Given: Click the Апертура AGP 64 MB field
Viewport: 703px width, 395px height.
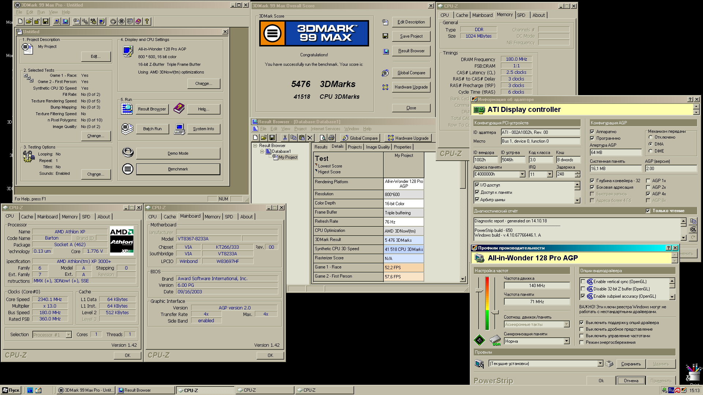Looking at the screenshot, I should 615,153.
